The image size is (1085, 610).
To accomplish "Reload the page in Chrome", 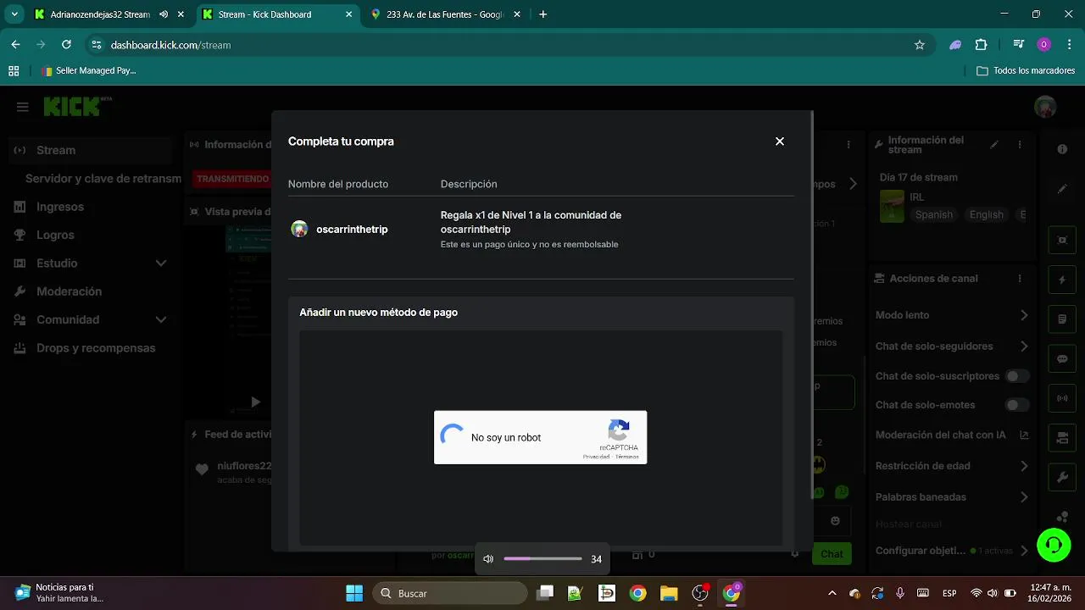I will coord(66,45).
